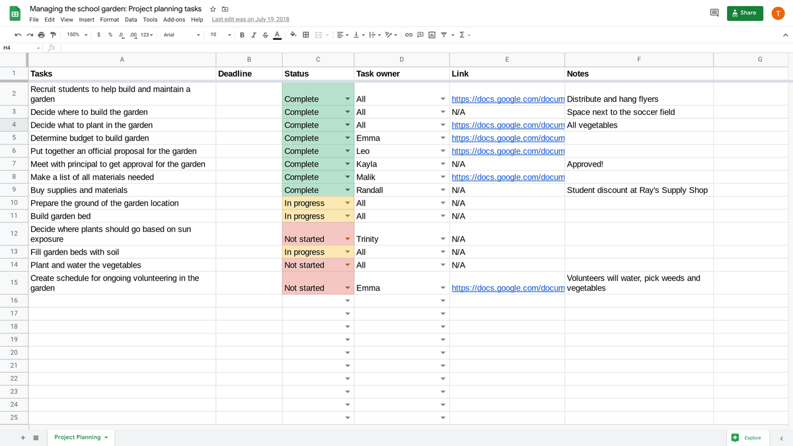Open the zoom level dropdown showing 150%
Screen dimensions: 793x446
pyautogui.click(x=77, y=35)
